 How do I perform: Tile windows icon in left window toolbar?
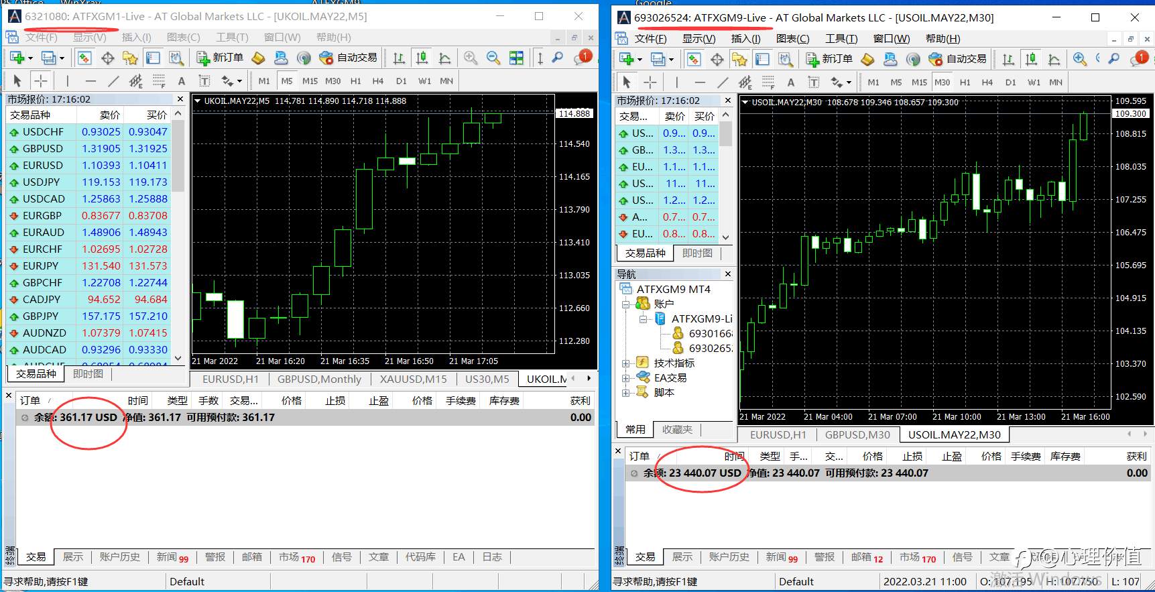click(x=516, y=58)
